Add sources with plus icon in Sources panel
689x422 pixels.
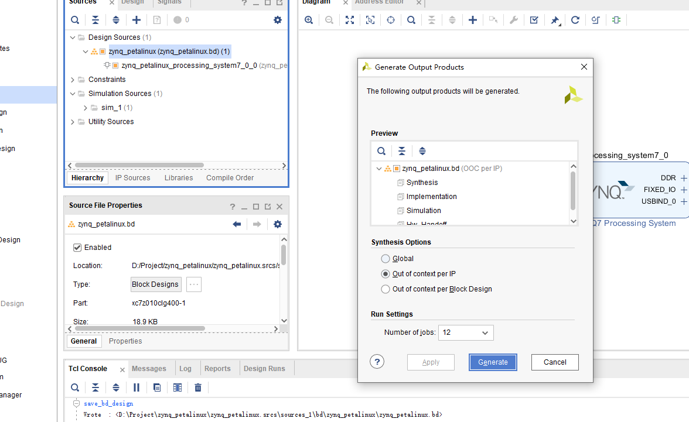click(137, 20)
